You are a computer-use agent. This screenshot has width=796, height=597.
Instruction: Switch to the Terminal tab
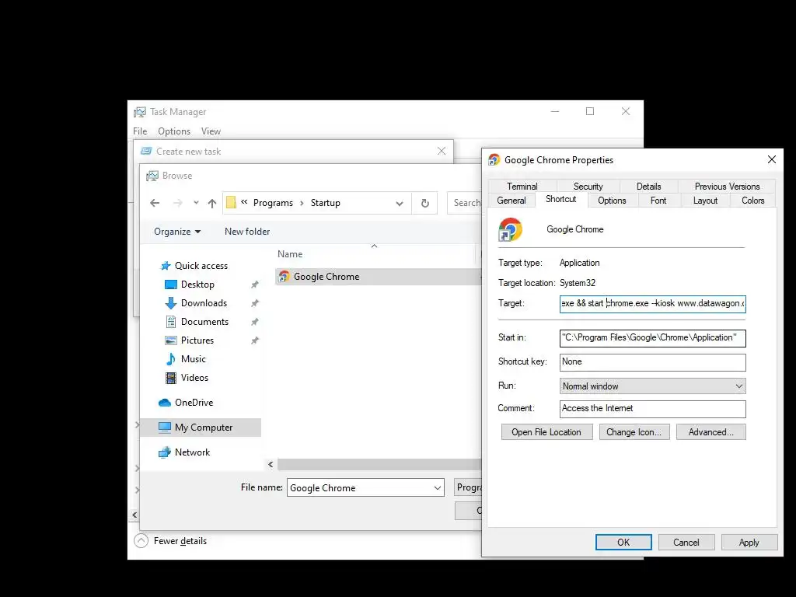point(522,187)
